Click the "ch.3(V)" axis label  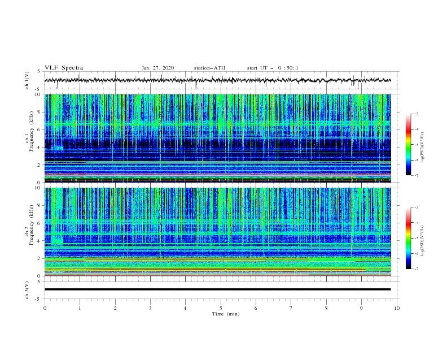point(27,290)
